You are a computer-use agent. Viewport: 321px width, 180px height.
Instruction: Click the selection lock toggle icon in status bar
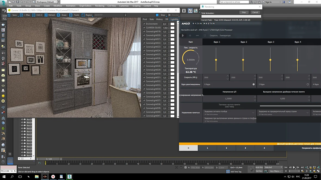(x=181, y=168)
